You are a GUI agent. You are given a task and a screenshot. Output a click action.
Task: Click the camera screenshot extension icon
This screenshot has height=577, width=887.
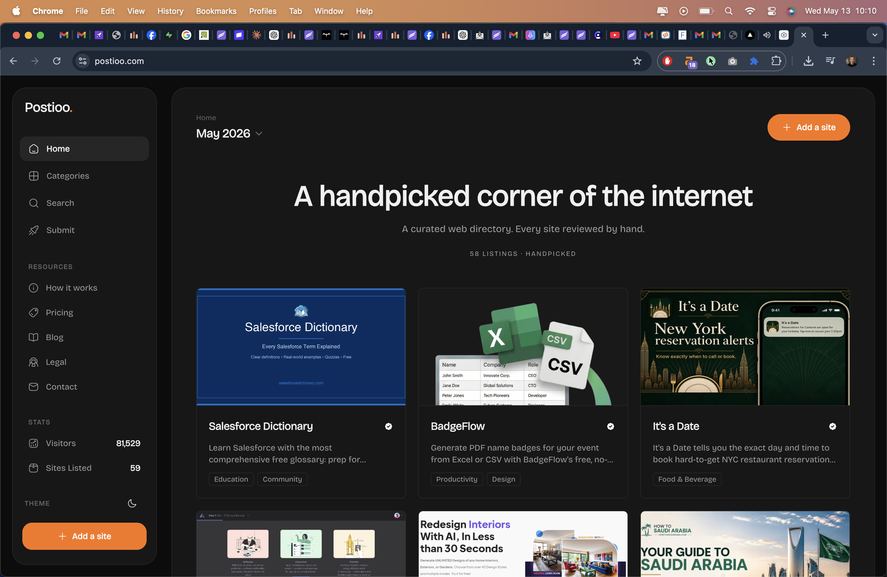click(732, 61)
